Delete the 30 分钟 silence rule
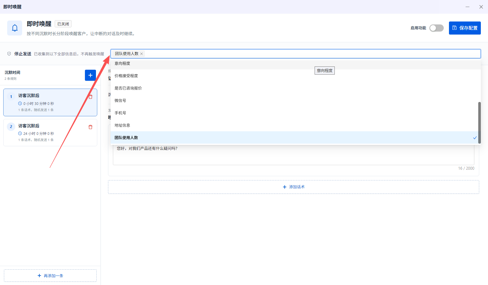Screen dimensions: 488x285 90,97
